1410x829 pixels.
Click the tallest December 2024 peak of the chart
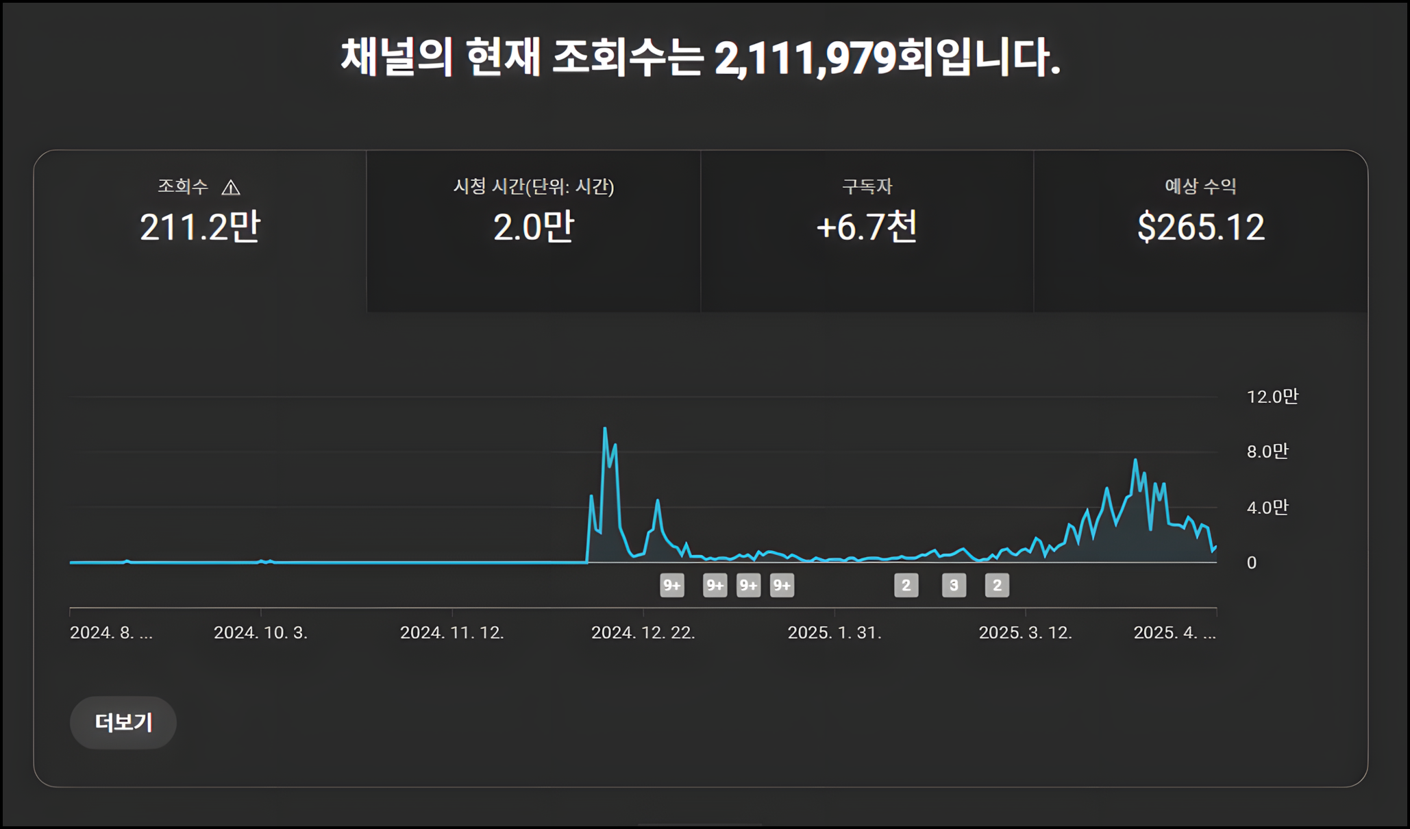(605, 429)
